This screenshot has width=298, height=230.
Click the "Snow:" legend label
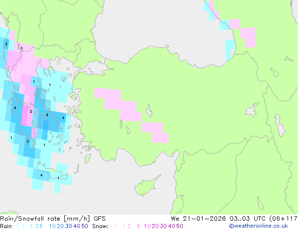(x=100, y=226)
